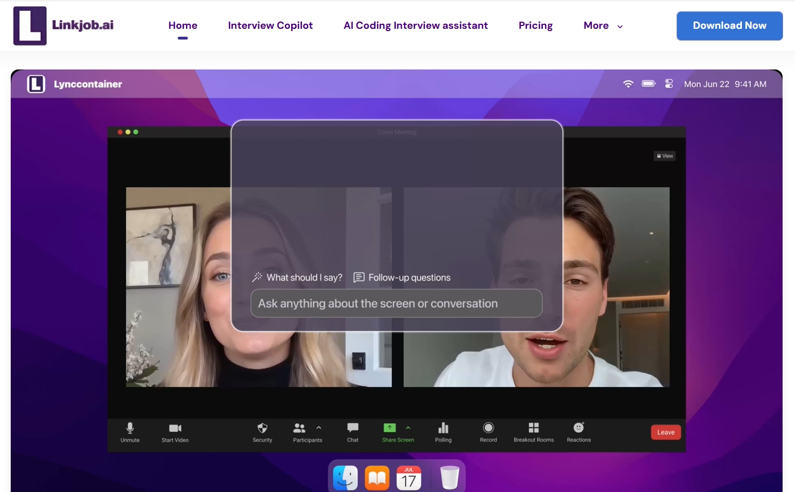Image resolution: width=795 pixels, height=492 pixels.
Task: Expand the Participants chevron menu
Action: click(x=319, y=428)
